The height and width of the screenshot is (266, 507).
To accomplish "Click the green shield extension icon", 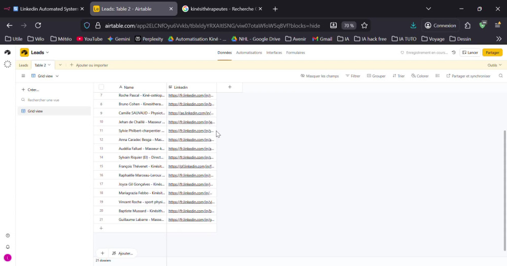I will point(483,25).
